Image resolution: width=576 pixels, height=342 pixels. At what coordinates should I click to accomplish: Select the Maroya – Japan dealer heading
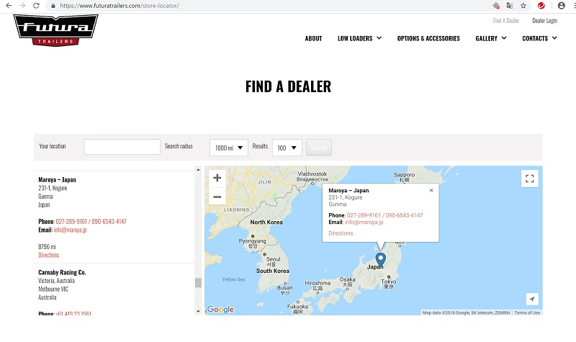pyautogui.click(x=57, y=179)
